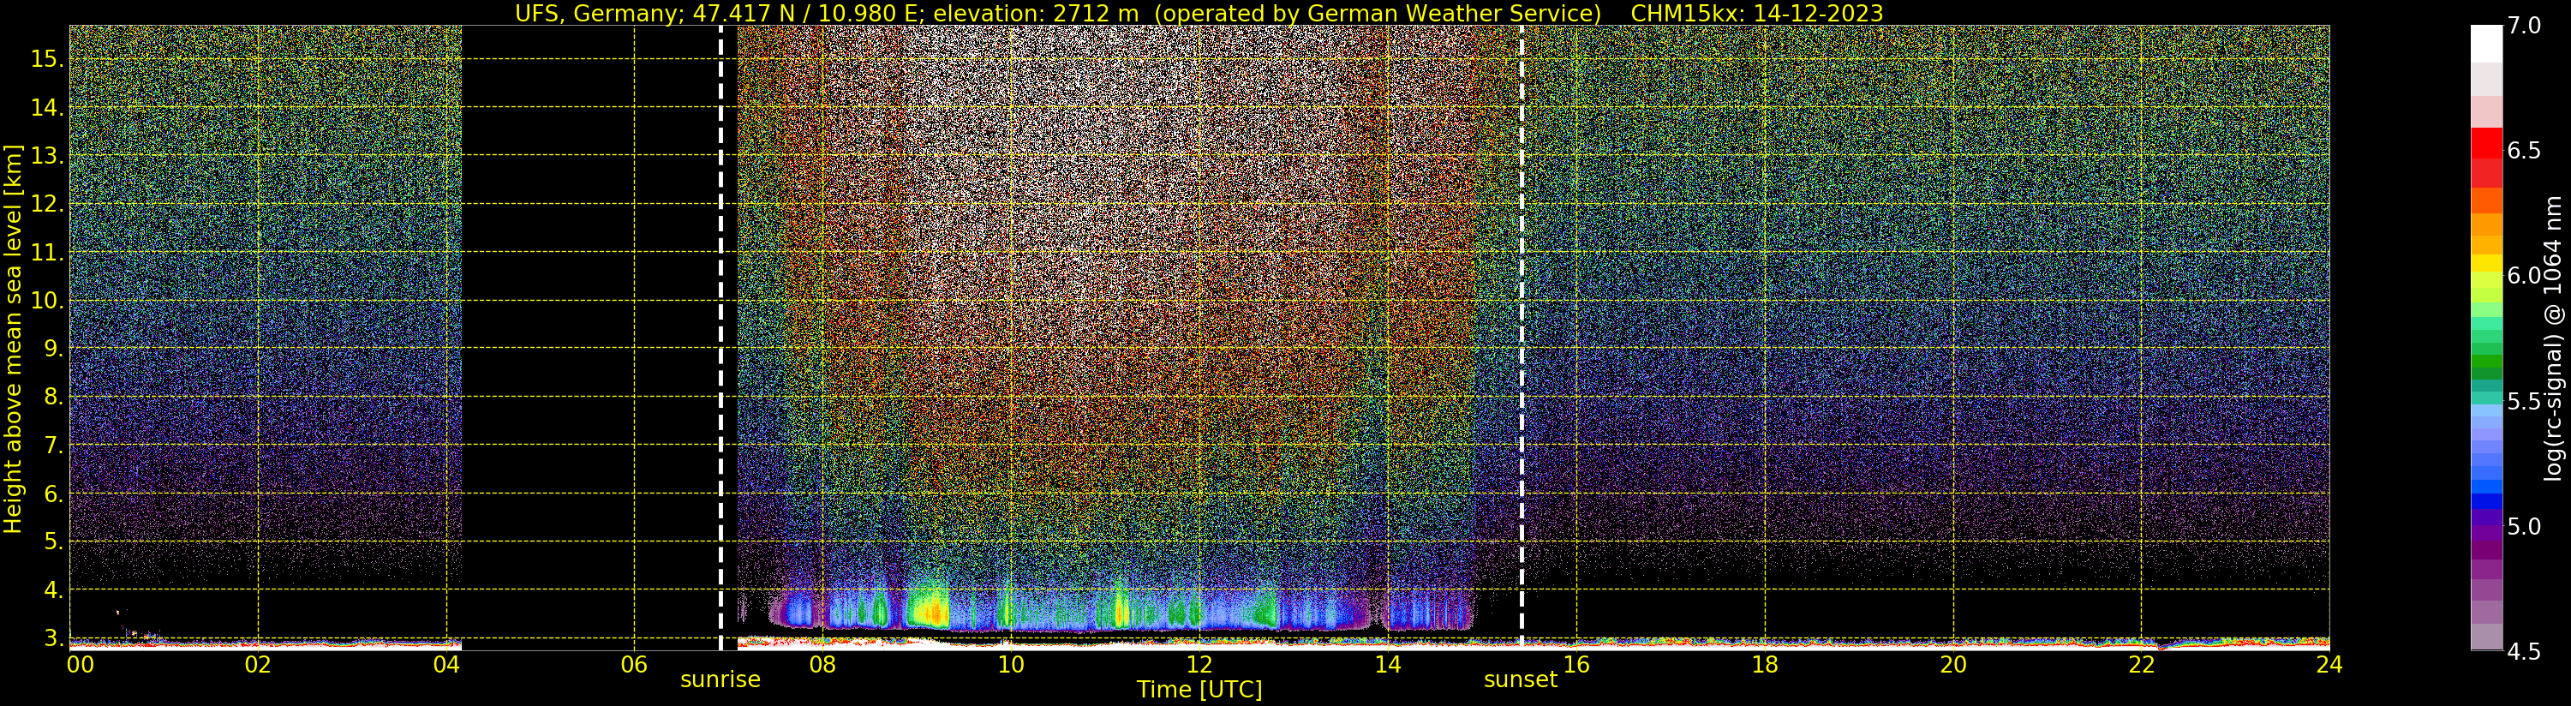Viewport: 2571px width, 706px height.
Task: Click the "00" time axis tick label
Action: [x=80, y=665]
